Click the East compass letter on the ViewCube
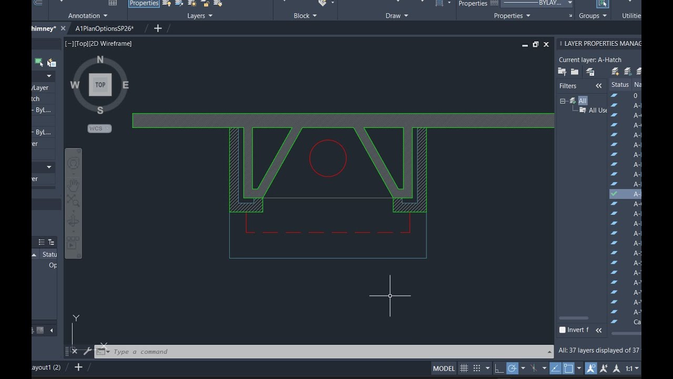This screenshot has height=379, width=673. point(126,85)
